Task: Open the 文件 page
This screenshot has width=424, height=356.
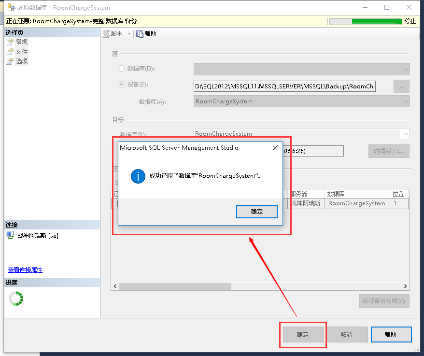Action: [22, 51]
